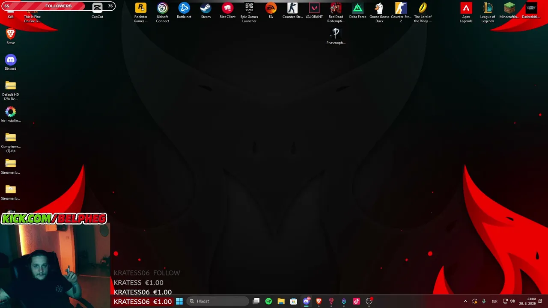Select the Kôš recycle bin label
Image resolution: width=548 pixels, height=308 pixels.
click(x=11, y=17)
